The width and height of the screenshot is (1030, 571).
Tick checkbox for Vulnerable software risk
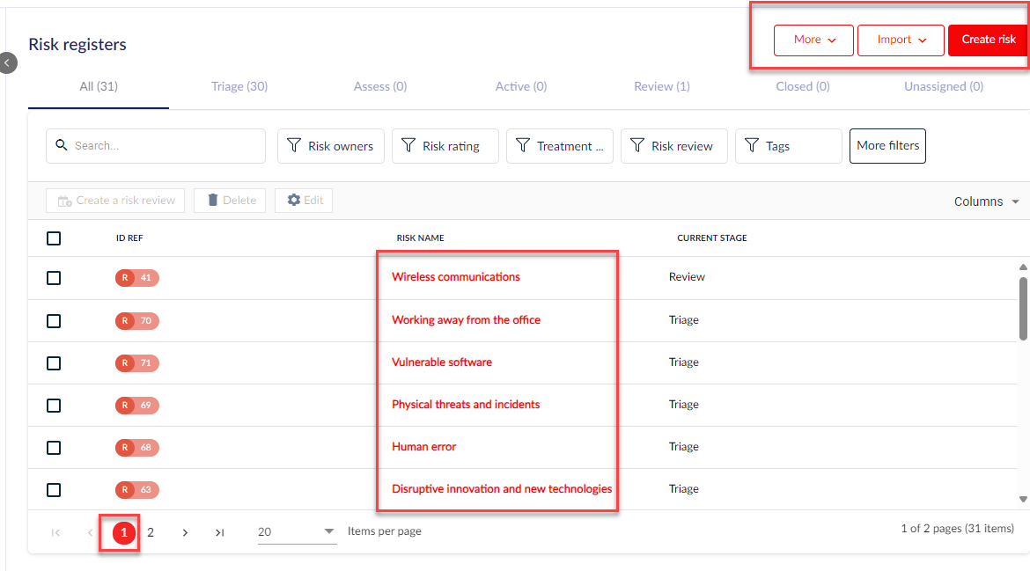54,363
